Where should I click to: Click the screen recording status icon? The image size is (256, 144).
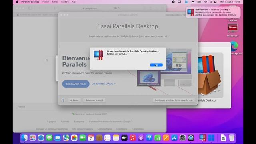coord(173,2)
